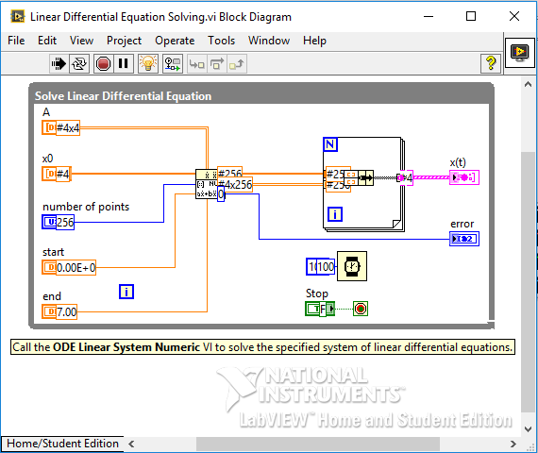Click the 100 millisecond constant
This screenshot has width=538, height=453.
(321, 267)
